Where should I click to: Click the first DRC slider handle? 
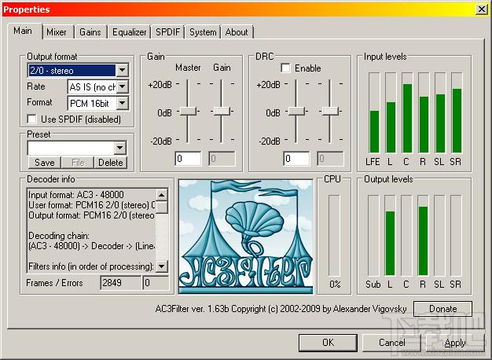click(296, 111)
